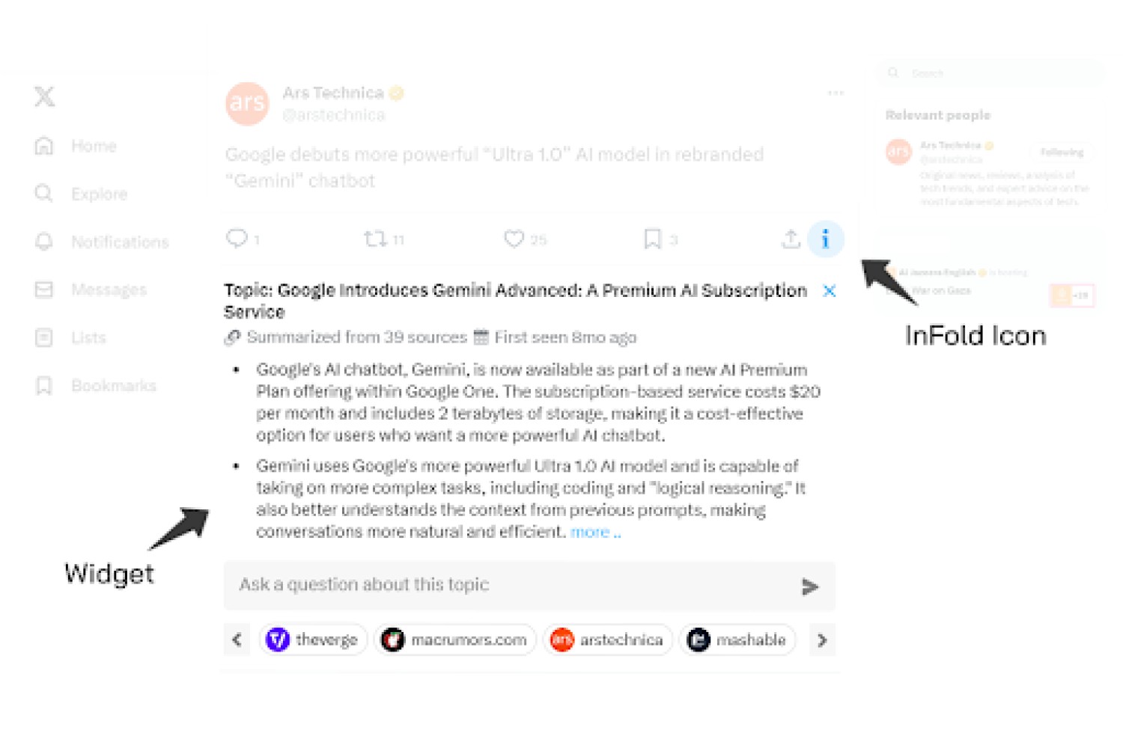
Task: Close the InFold topic widget
Action: 829,291
